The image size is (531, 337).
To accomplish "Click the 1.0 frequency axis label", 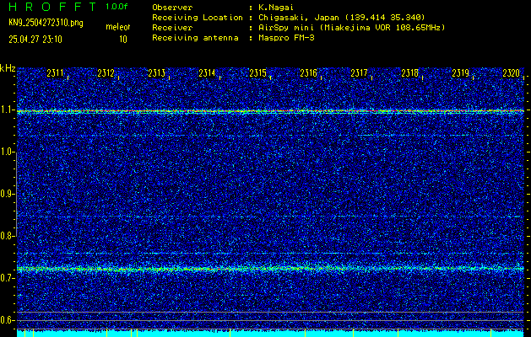I will [x=8, y=152].
